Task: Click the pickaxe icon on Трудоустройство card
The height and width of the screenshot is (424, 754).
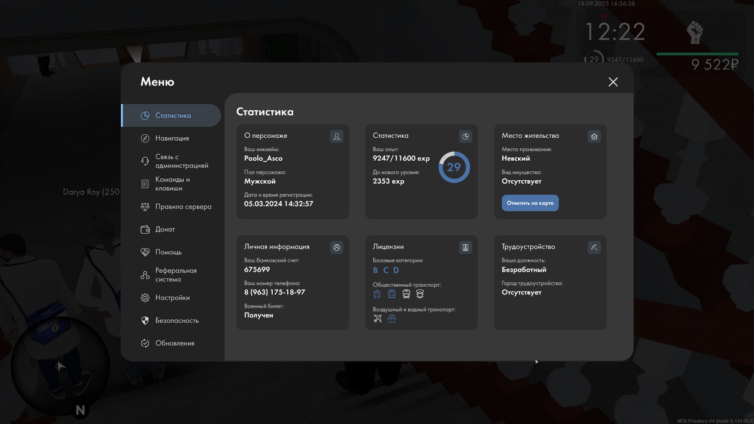Action: click(594, 248)
